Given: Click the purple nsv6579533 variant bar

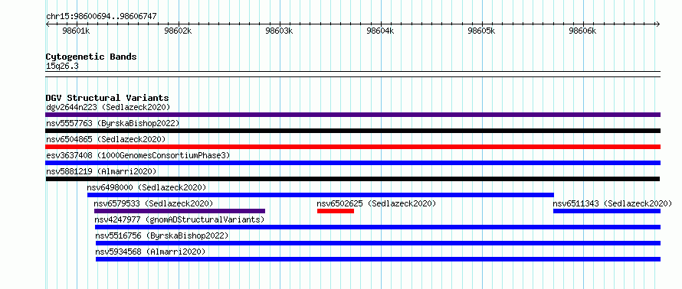Looking at the screenshot, I should click(x=179, y=211).
